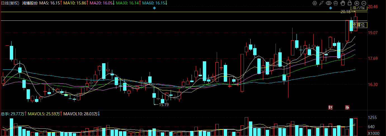Toggle the padlock lock icon

point(350,3)
